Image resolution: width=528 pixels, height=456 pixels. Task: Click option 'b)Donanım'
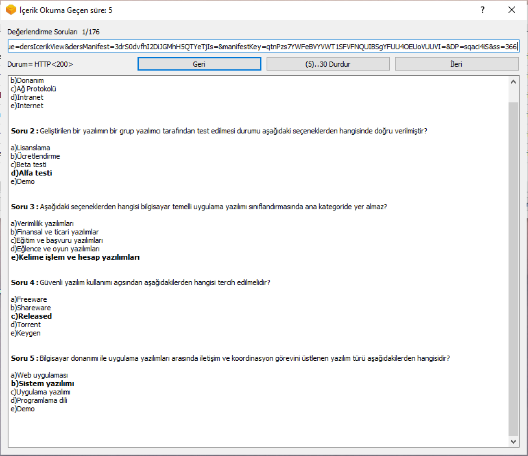27,80
